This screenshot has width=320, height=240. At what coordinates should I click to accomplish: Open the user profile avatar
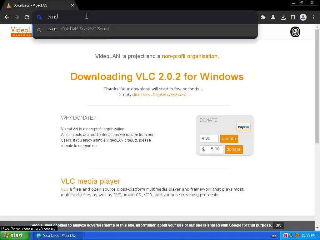303,17
